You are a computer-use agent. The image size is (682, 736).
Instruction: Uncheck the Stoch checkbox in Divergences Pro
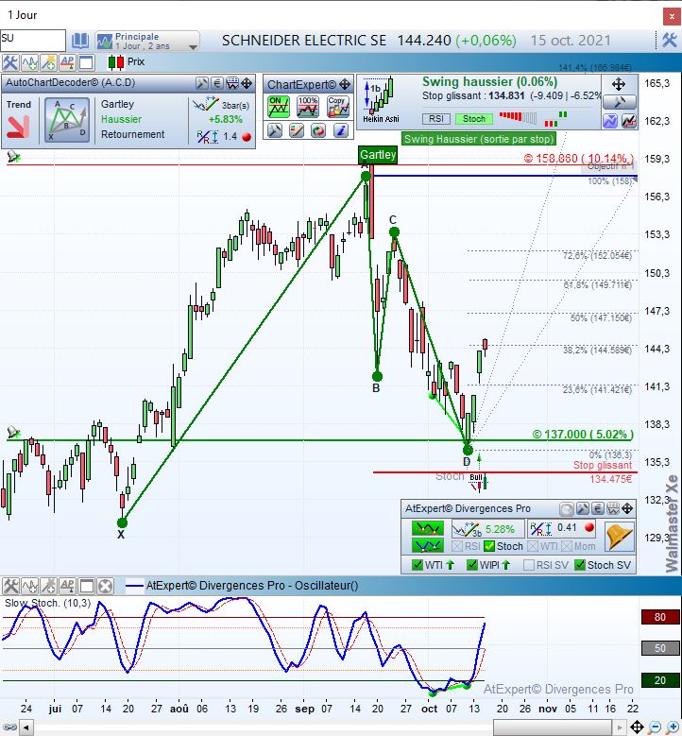489,546
